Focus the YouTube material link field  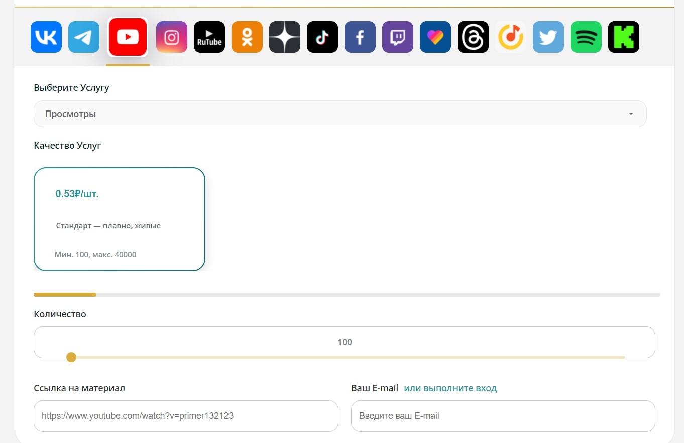click(x=186, y=416)
